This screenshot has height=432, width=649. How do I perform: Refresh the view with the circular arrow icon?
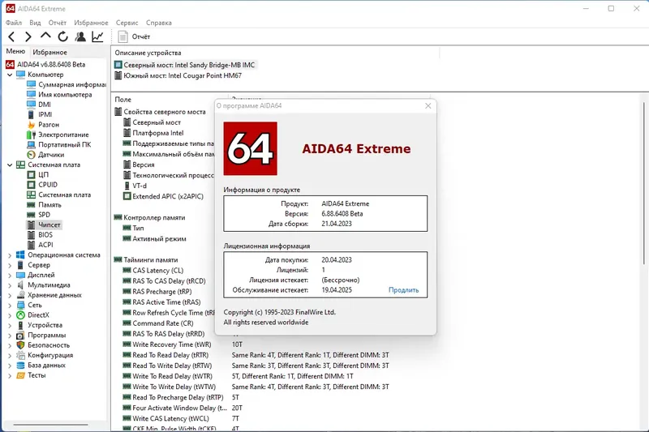tap(63, 36)
